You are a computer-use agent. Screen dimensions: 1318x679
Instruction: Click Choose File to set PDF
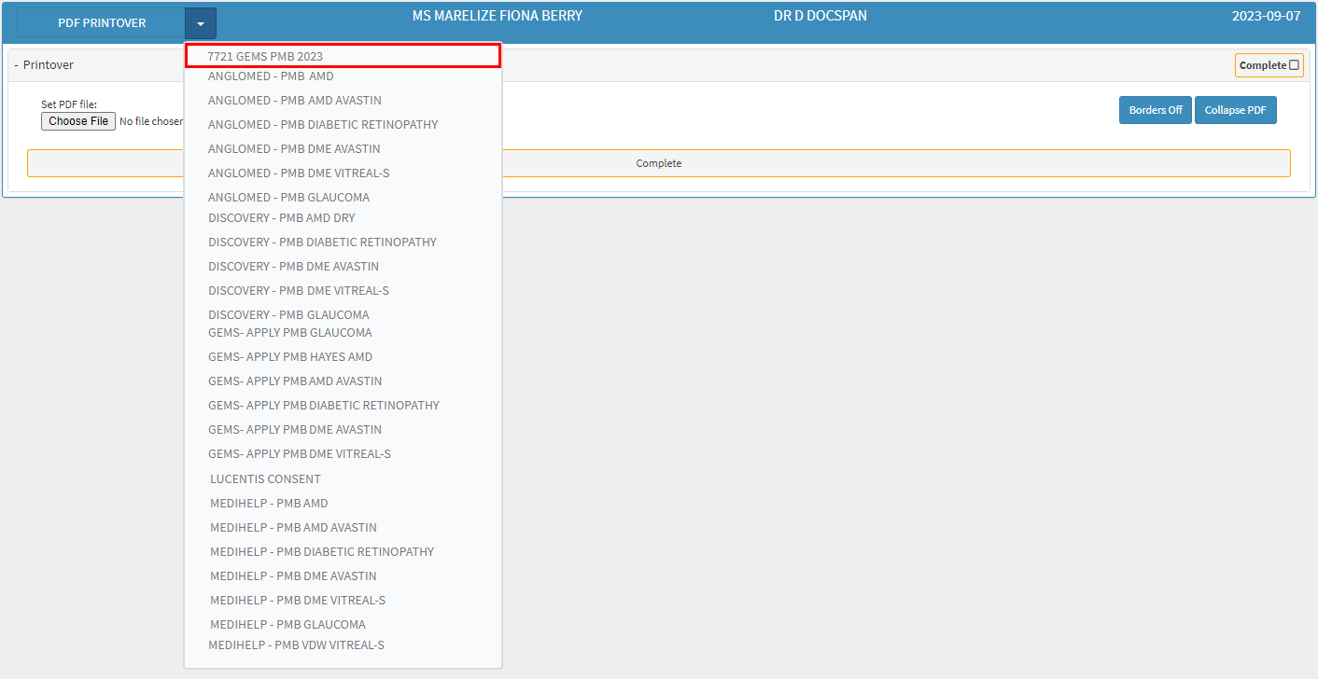[x=78, y=121]
